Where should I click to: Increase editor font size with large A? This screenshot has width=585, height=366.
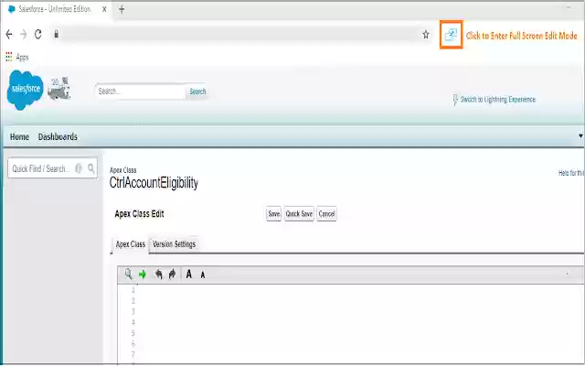(189, 274)
